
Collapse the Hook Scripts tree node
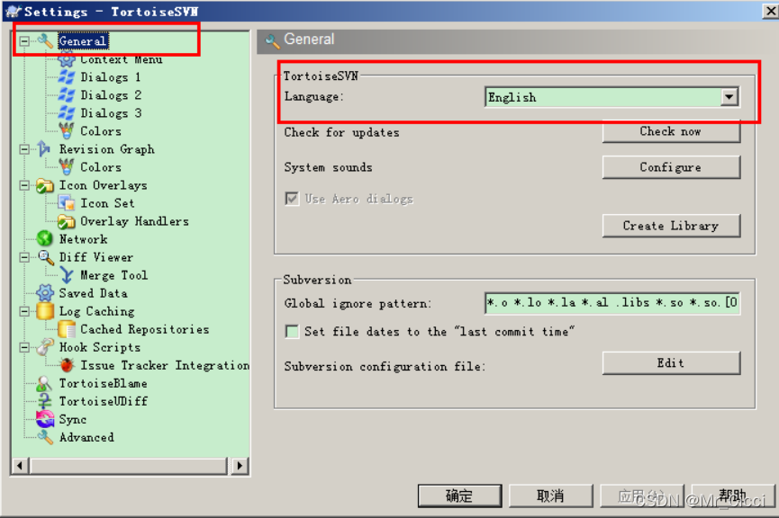23,347
